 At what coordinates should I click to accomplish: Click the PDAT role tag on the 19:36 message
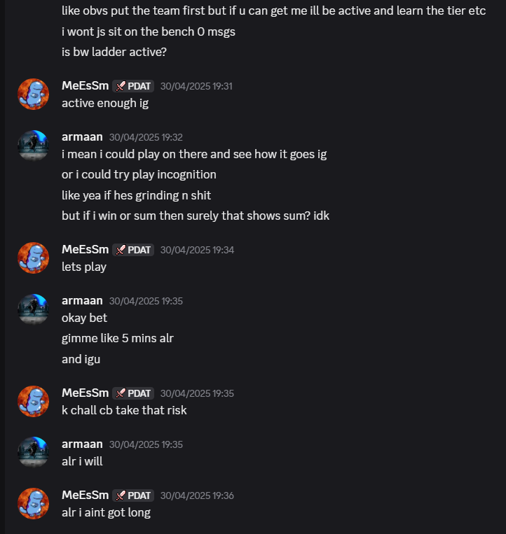tap(133, 496)
